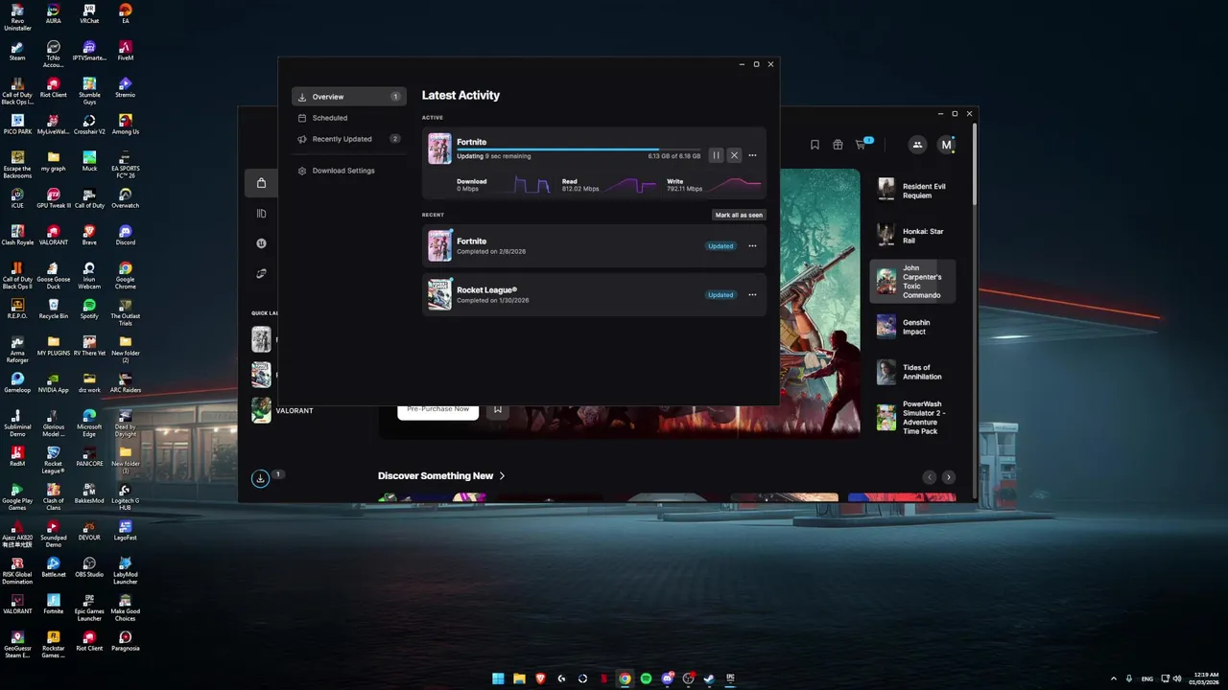Open Discord from taskbar
The width and height of the screenshot is (1228, 690).
click(667, 678)
